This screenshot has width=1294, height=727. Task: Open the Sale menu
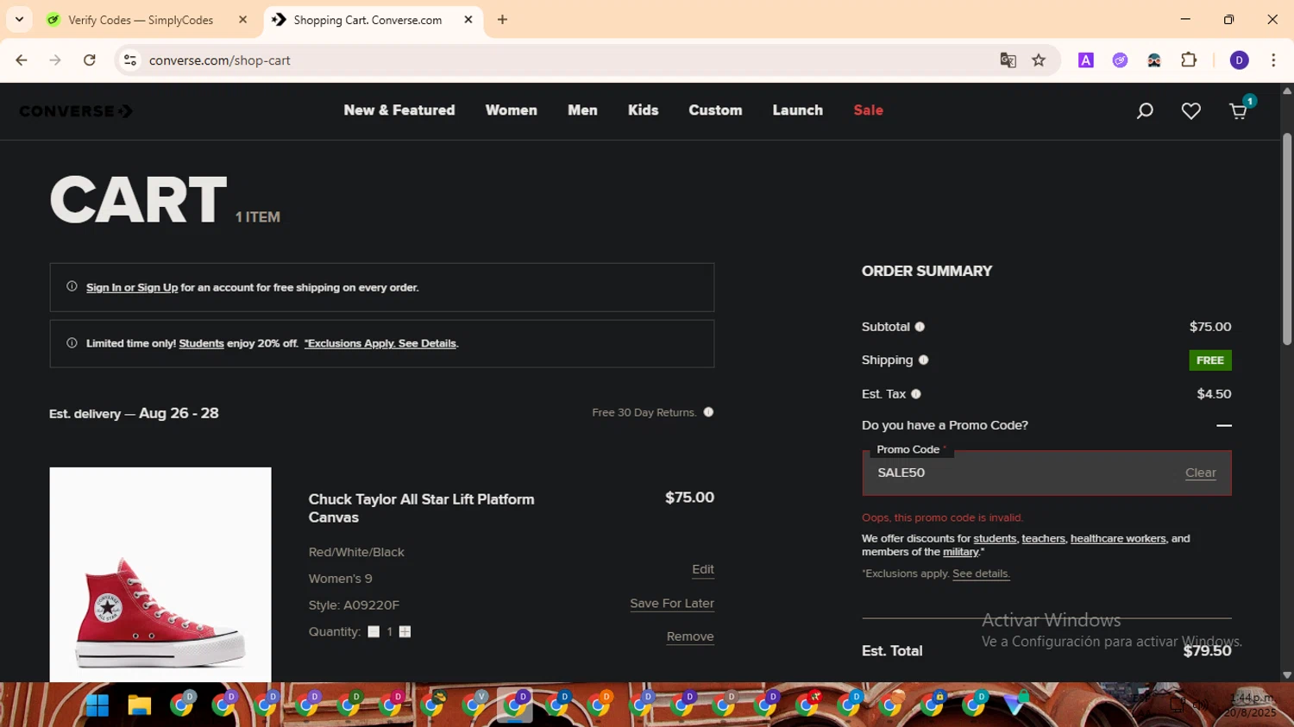[x=869, y=110]
